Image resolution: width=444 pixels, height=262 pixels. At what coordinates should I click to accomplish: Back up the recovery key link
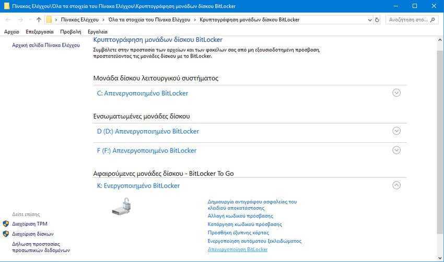252,204
